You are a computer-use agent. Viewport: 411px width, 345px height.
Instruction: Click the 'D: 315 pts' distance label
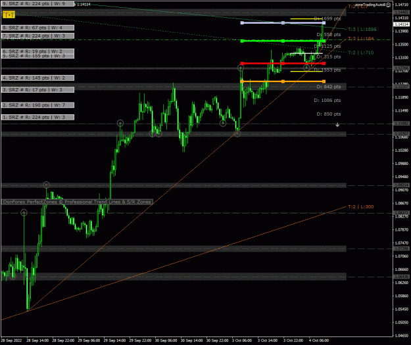[x=329, y=57]
